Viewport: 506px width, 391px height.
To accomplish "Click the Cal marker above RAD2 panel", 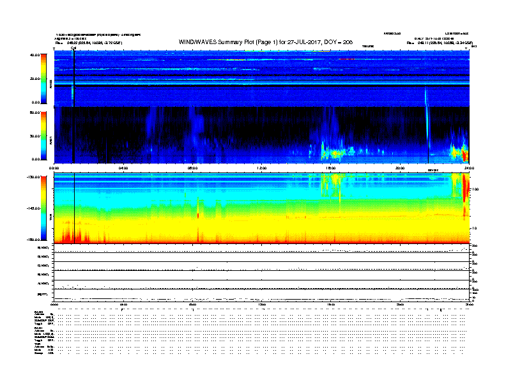I will pos(73,48).
